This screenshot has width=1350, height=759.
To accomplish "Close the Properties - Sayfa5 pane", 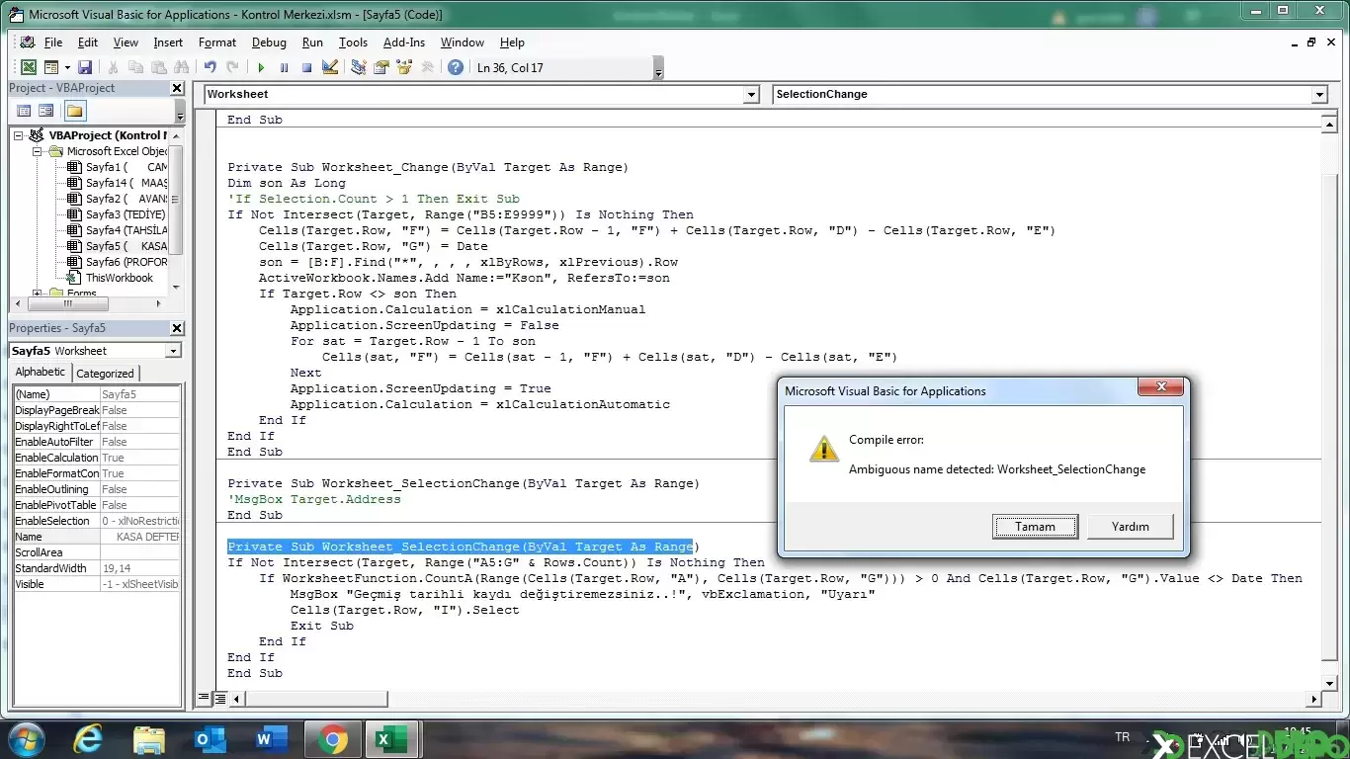I will [177, 328].
